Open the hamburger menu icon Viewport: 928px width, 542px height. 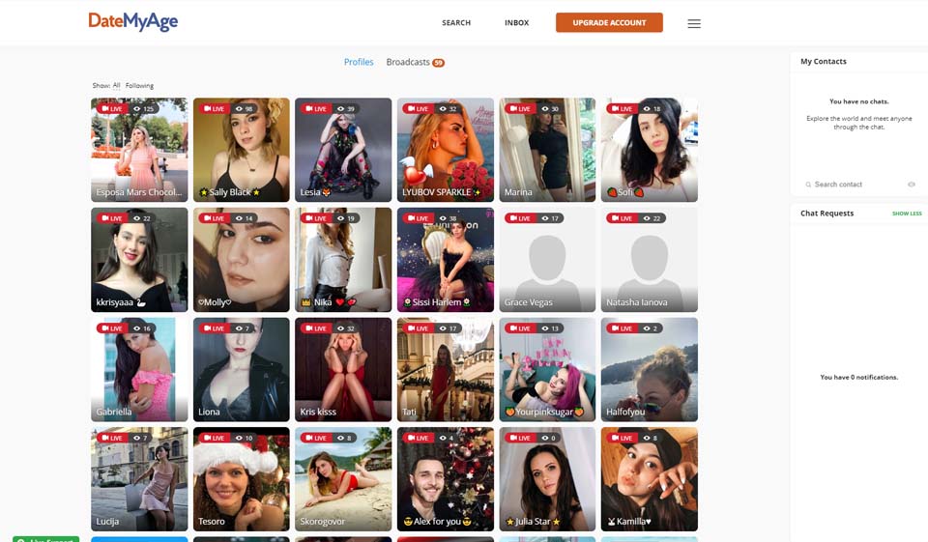point(693,23)
